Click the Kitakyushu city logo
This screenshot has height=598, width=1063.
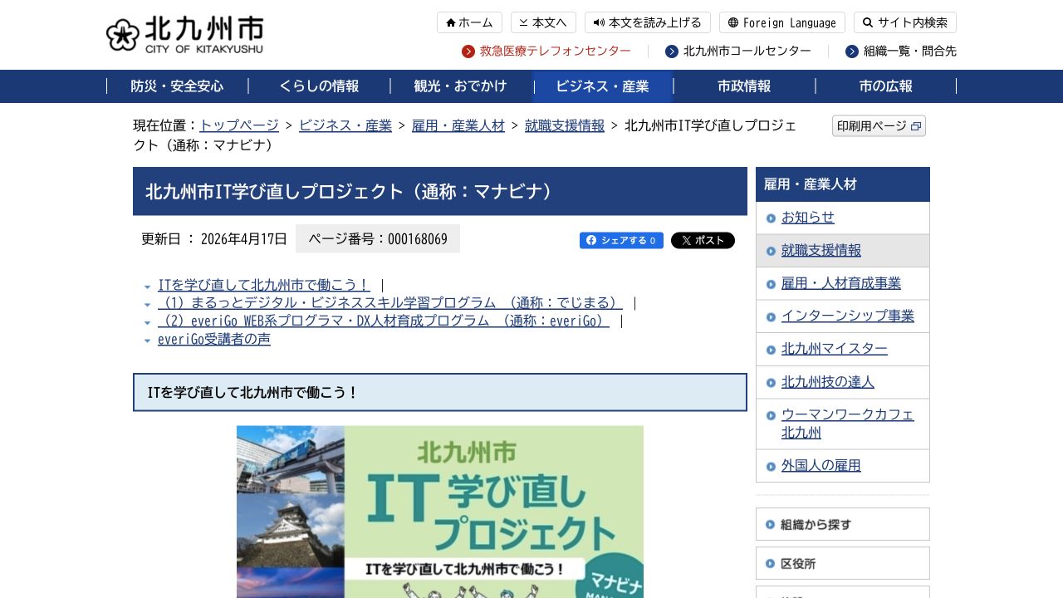184,35
